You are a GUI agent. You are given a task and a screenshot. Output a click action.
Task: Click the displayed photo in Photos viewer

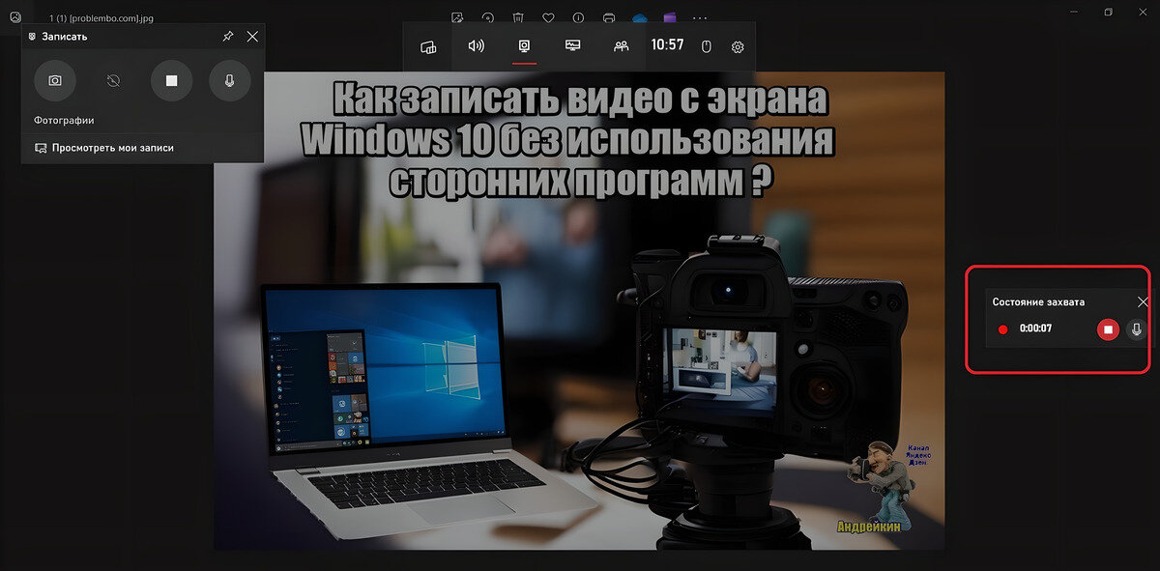[579, 310]
